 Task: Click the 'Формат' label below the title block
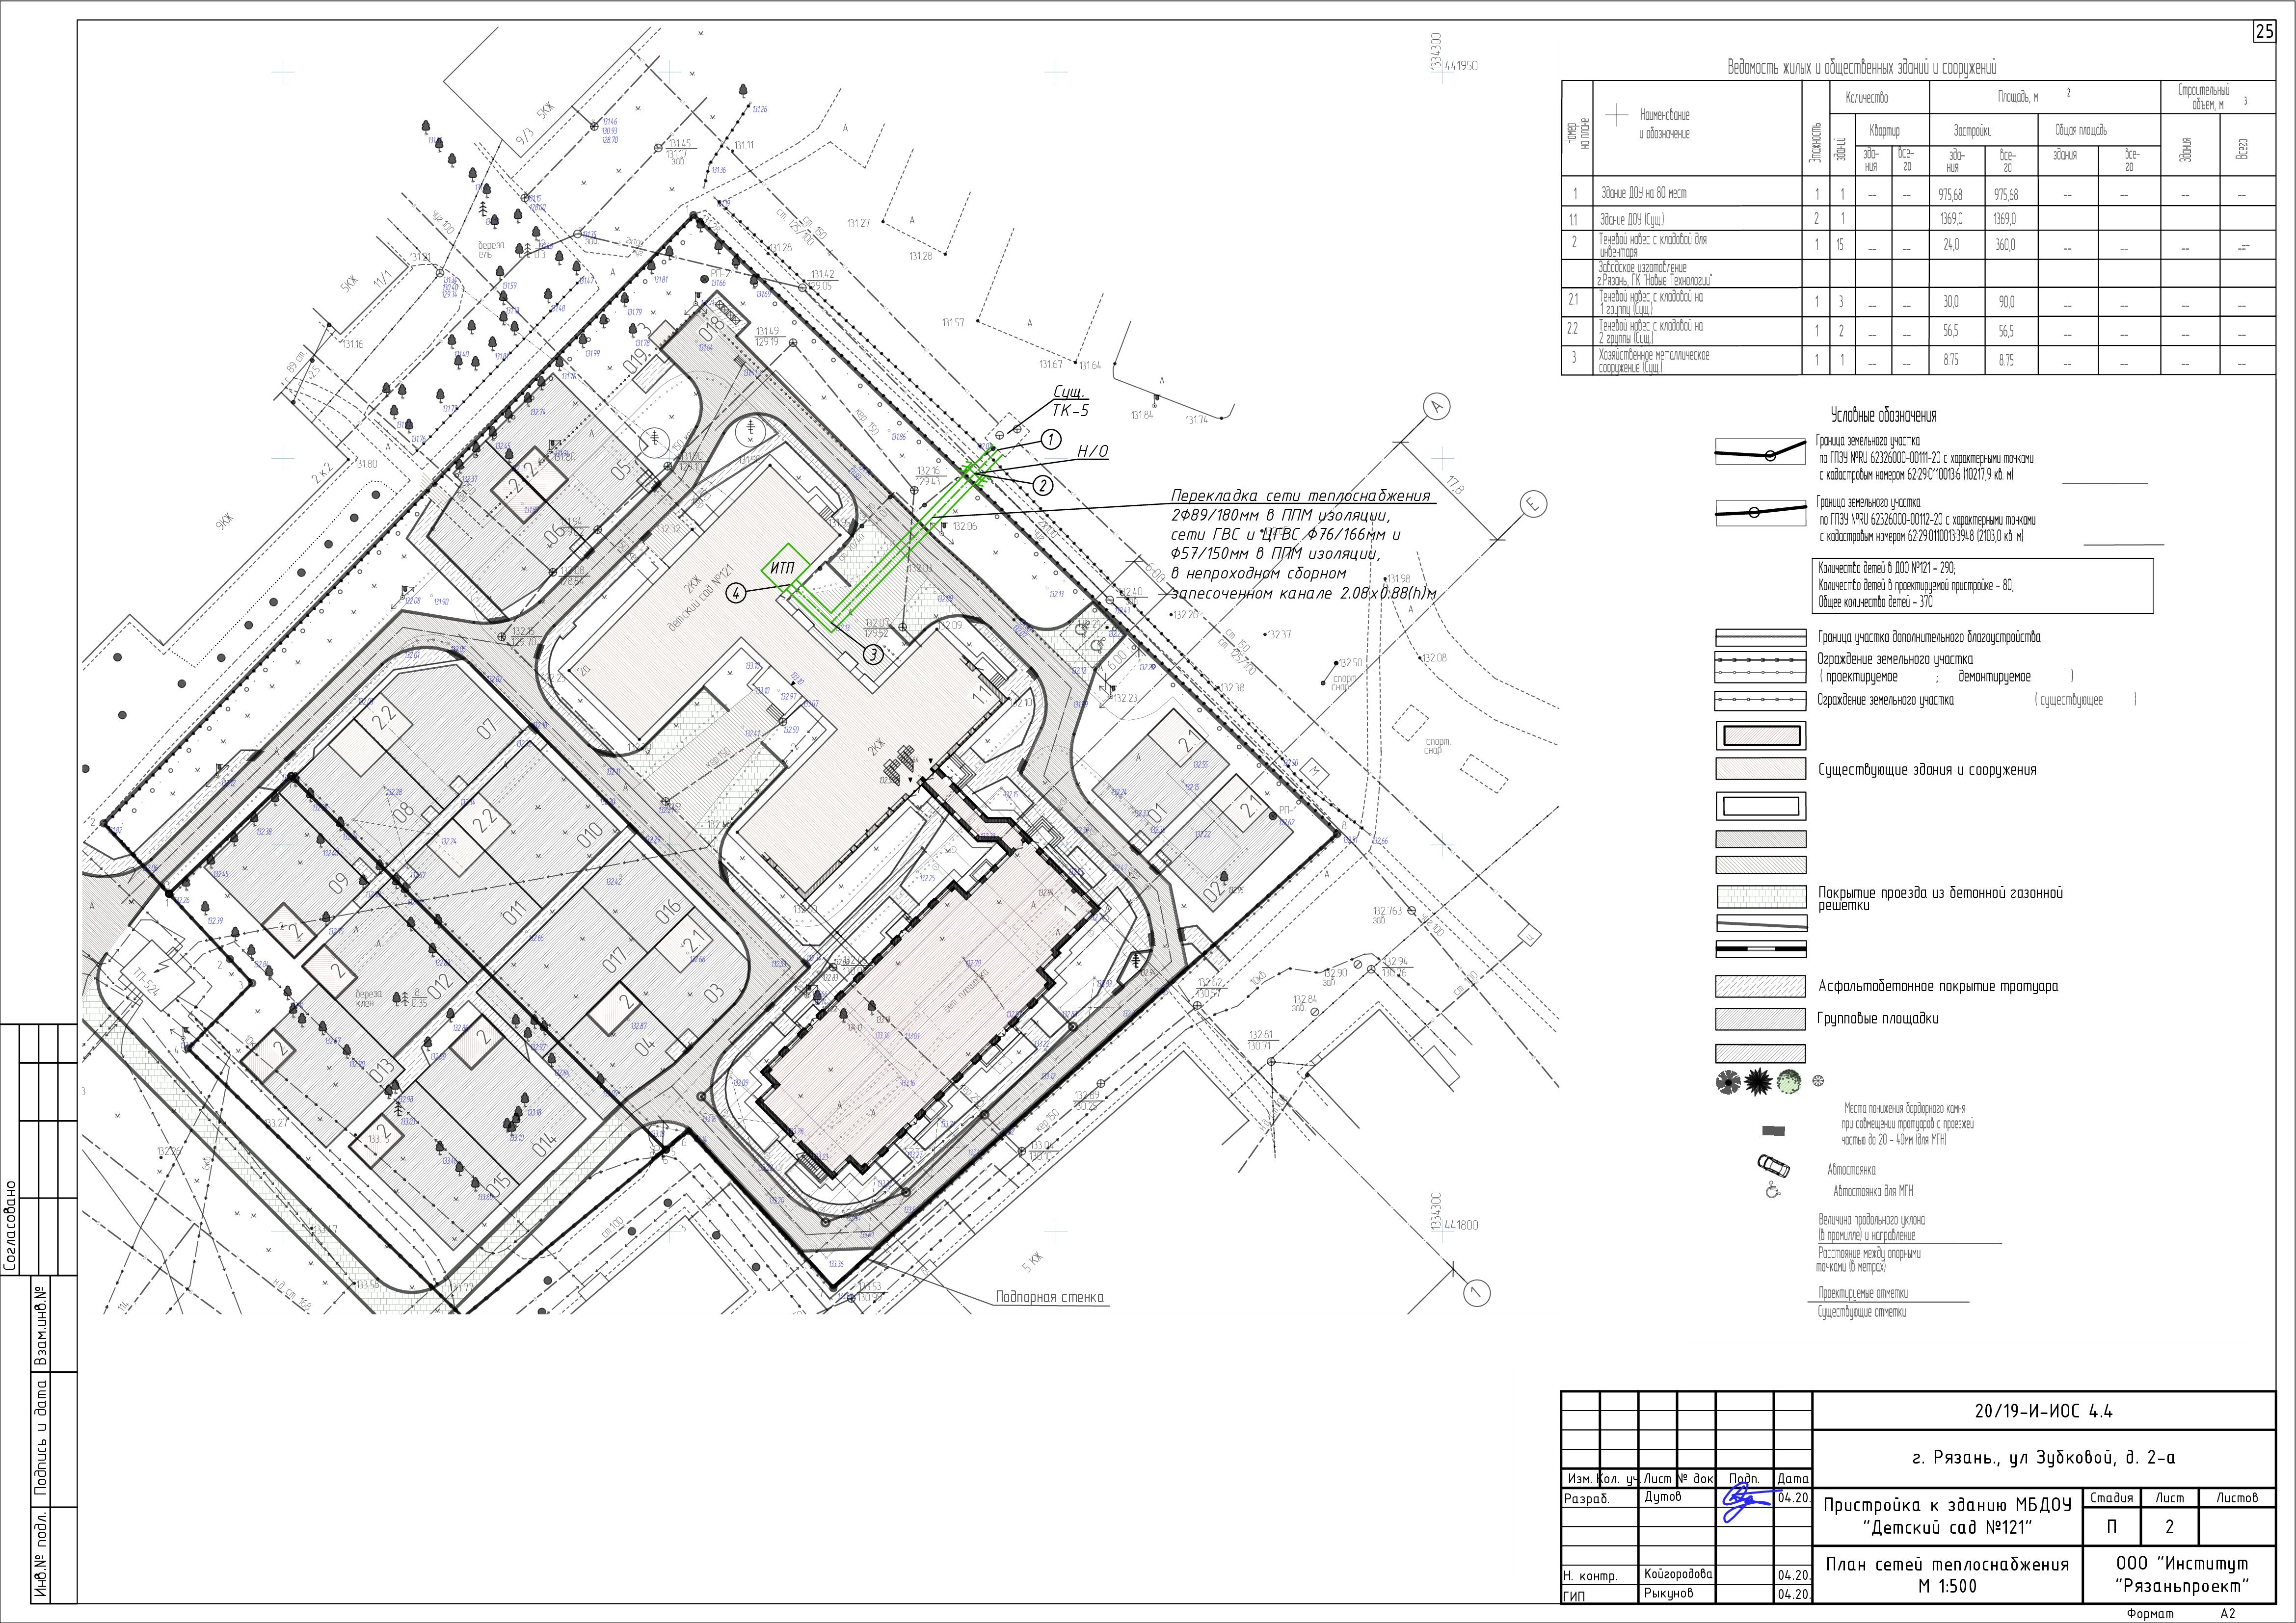click(x=2150, y=1613)
